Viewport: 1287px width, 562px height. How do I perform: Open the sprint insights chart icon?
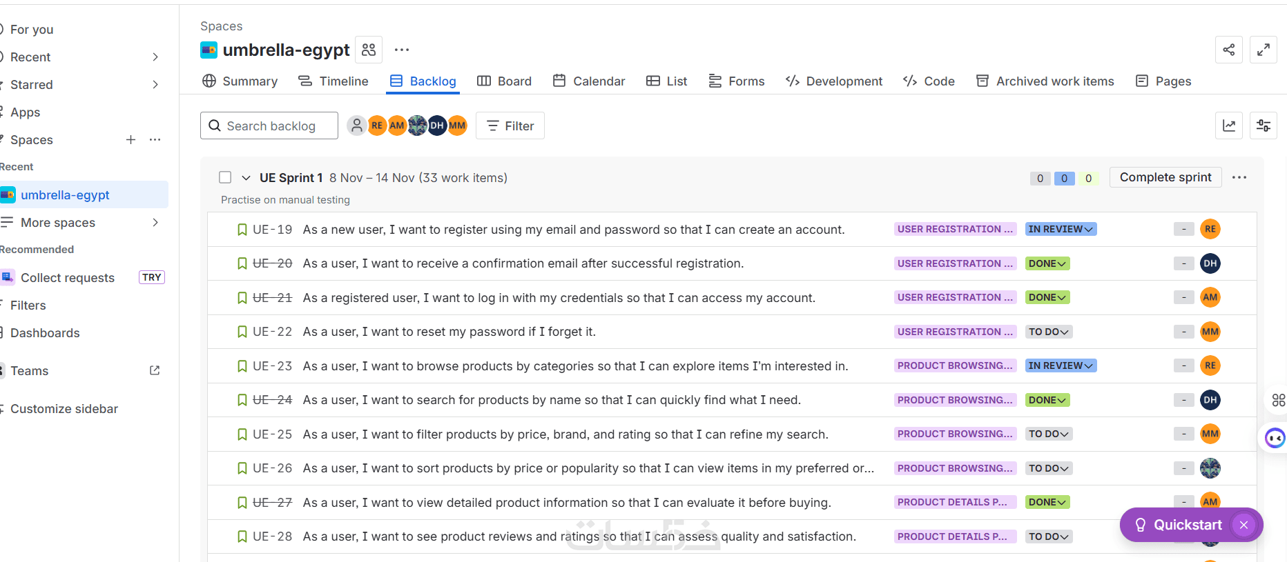point(1229,126)
